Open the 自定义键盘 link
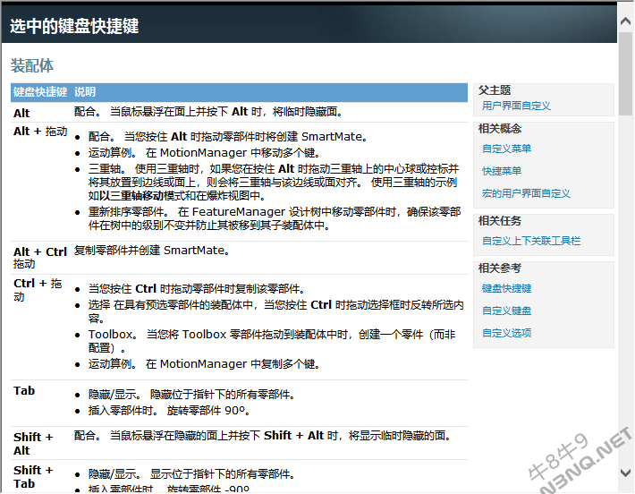This screenshot has width=635, height=494. coord(506,311)
